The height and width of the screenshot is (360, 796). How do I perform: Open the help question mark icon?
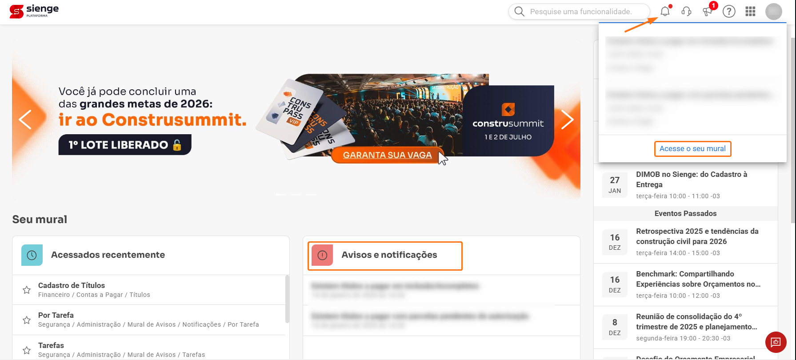point(729,12)
